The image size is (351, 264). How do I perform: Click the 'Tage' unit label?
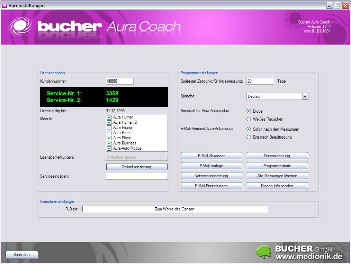[x=281, y=81]
